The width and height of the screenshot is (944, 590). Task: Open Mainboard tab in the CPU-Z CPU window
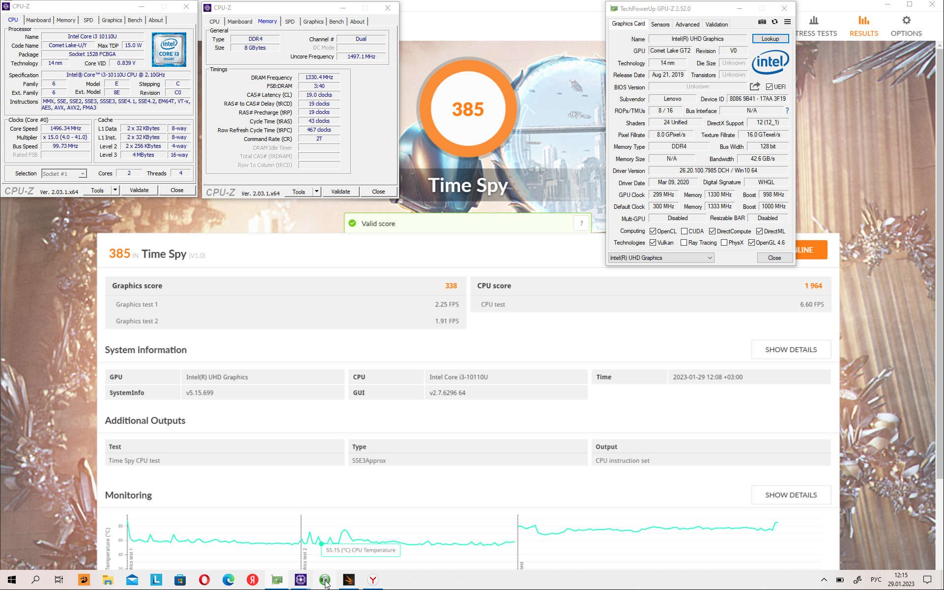pos(38,20)
